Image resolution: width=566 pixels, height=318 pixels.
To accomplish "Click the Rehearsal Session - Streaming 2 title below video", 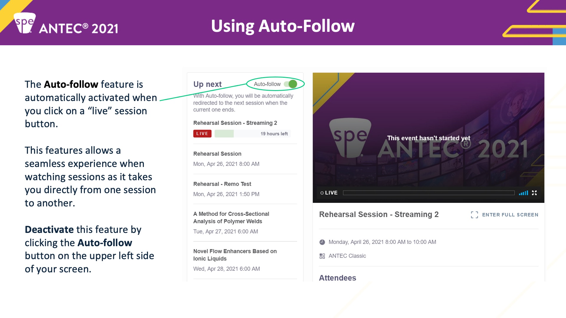I will [379, 214].
